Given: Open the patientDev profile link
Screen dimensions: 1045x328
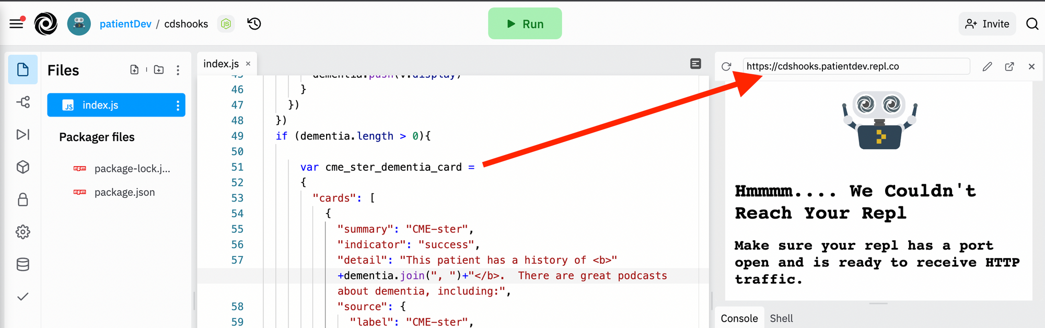Looking at the screenshot, I should click(125, 24).
